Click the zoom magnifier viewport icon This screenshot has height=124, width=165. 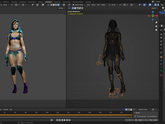156,22
